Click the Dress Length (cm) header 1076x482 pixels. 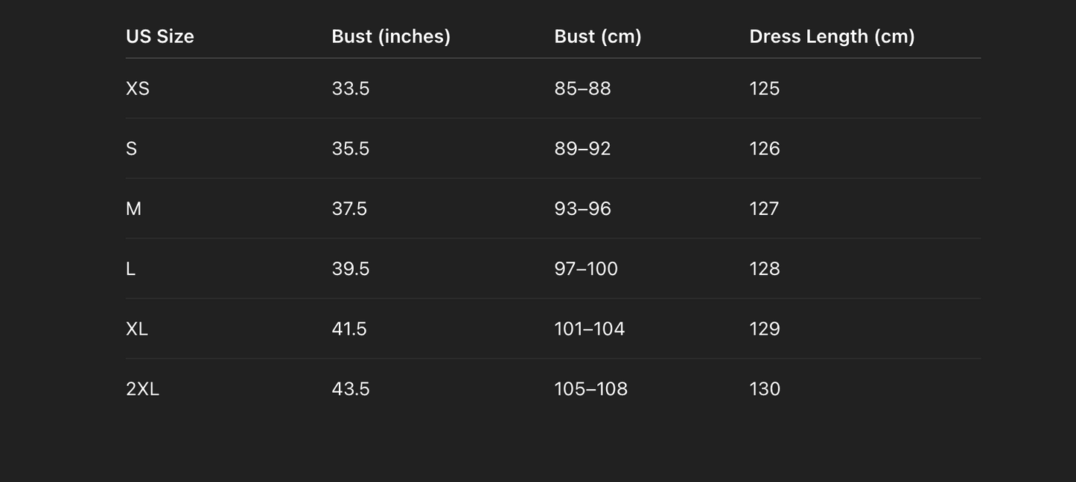coord(832,36)
